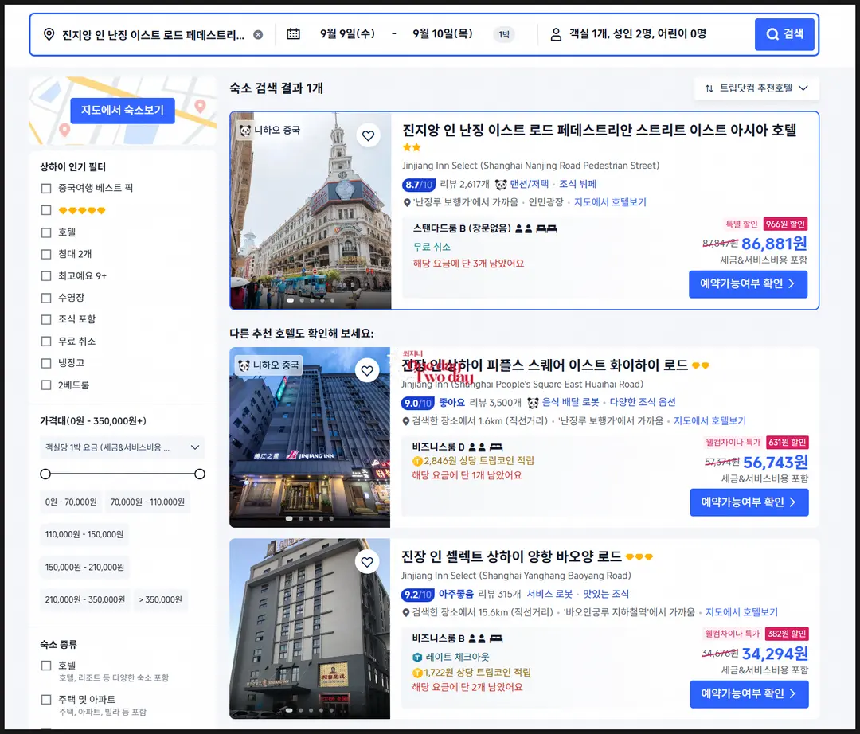Open 지도에서 호텔보기 link for first hotel
Viewport: 860px width, 734px height.
610,202
